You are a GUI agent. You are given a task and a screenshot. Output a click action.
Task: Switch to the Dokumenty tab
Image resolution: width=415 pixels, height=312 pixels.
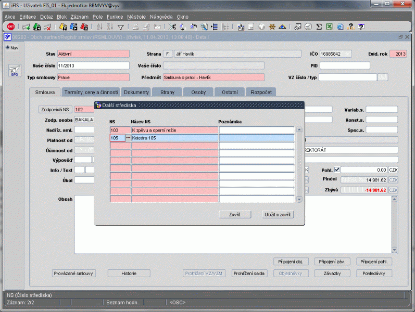[136, 92]
